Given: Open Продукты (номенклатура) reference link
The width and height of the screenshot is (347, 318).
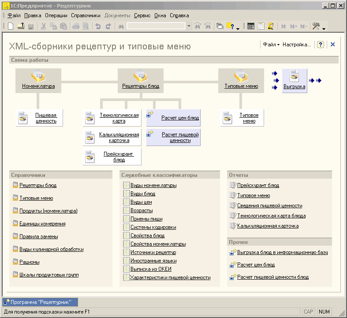Looking at the screenshot, I should [48, 211].
